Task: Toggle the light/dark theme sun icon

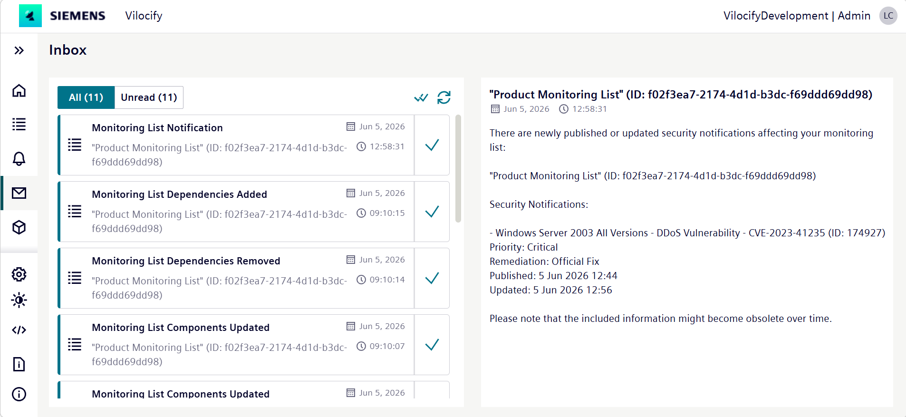Action: (x=19, y=300)
